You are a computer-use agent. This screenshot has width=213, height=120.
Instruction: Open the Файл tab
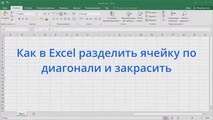5,8
